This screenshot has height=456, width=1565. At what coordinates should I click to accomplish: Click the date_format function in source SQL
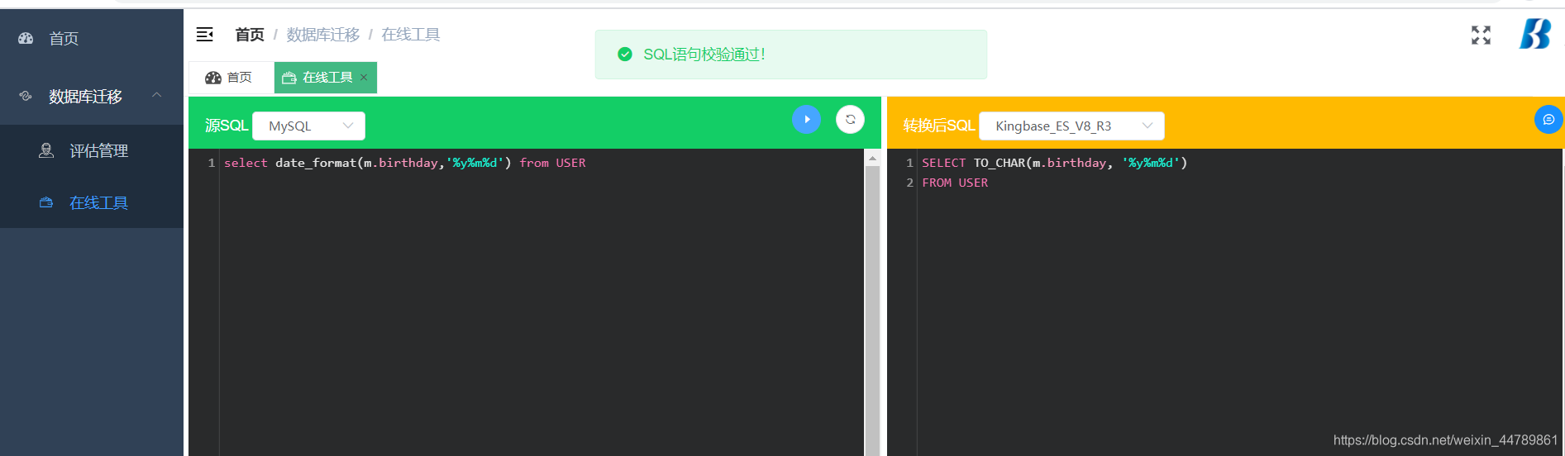click(316, 163)
